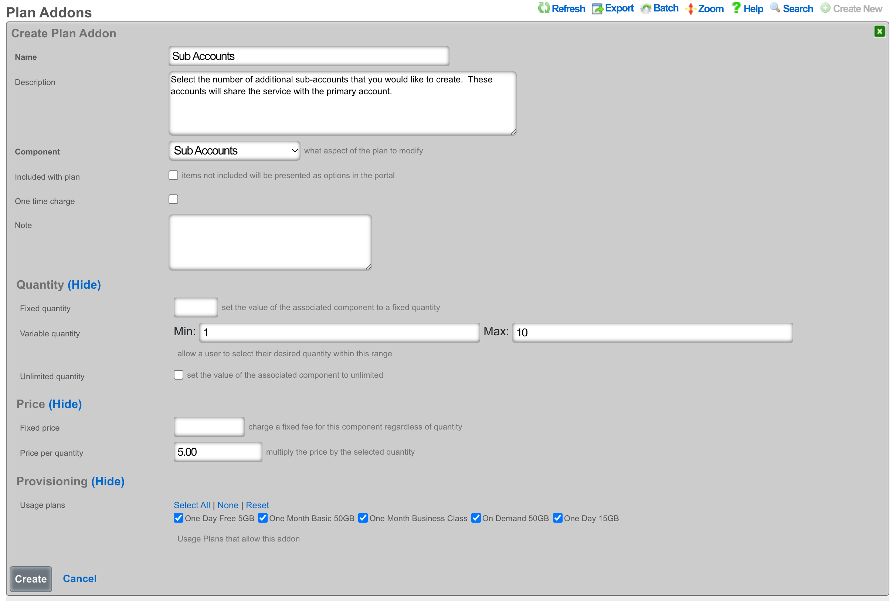
Task: Click the Export icon
Action: click(x=597, y=9)
